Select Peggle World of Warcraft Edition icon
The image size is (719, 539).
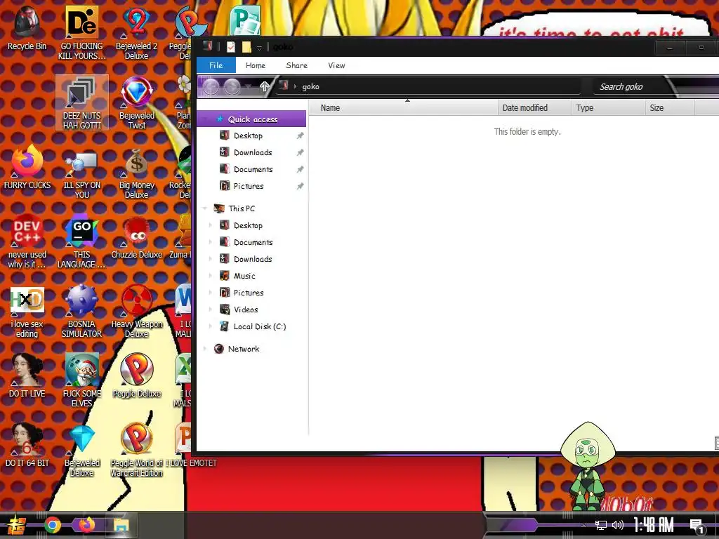pyautogui.click(x=137, y=451)
